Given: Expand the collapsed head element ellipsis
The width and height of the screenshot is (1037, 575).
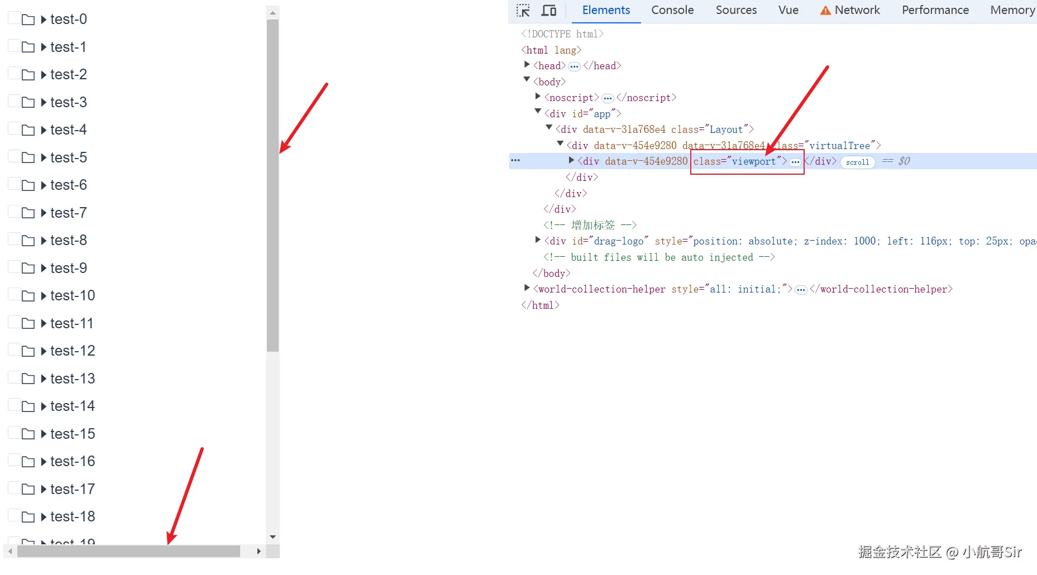Looking at the screenshot, I should pyautogui.click(x=574, y=66).
